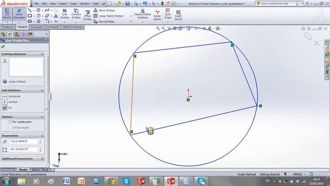Collapse the Add Relations section
The height and width of the screenshot is (186, 330).
[x=42, y=90]
